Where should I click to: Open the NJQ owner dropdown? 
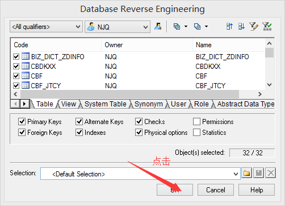[x=118, y=27]
